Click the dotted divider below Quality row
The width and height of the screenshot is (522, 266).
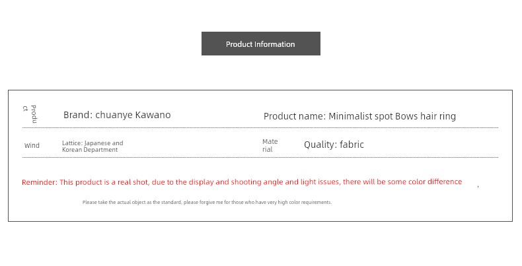[x=260, y=157]
